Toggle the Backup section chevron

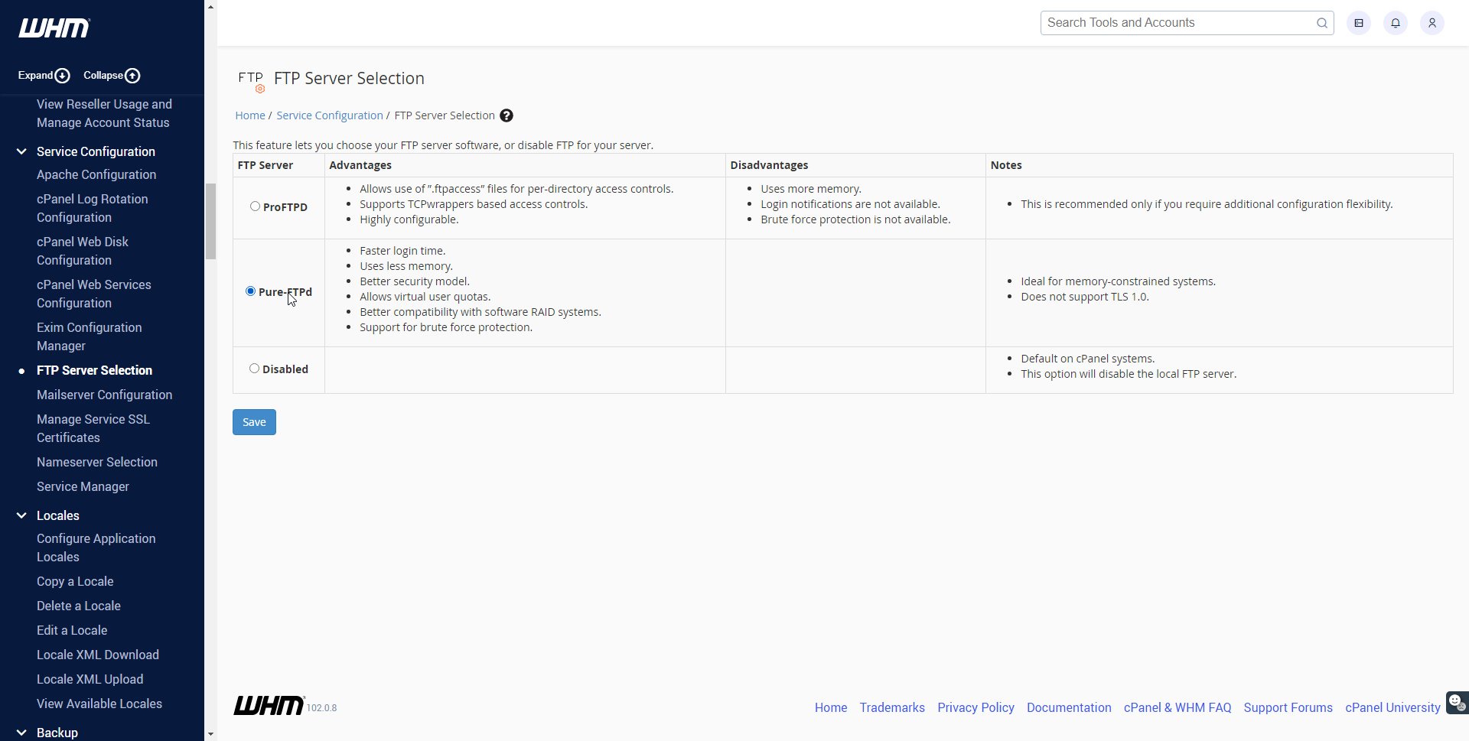click(21, 733)
